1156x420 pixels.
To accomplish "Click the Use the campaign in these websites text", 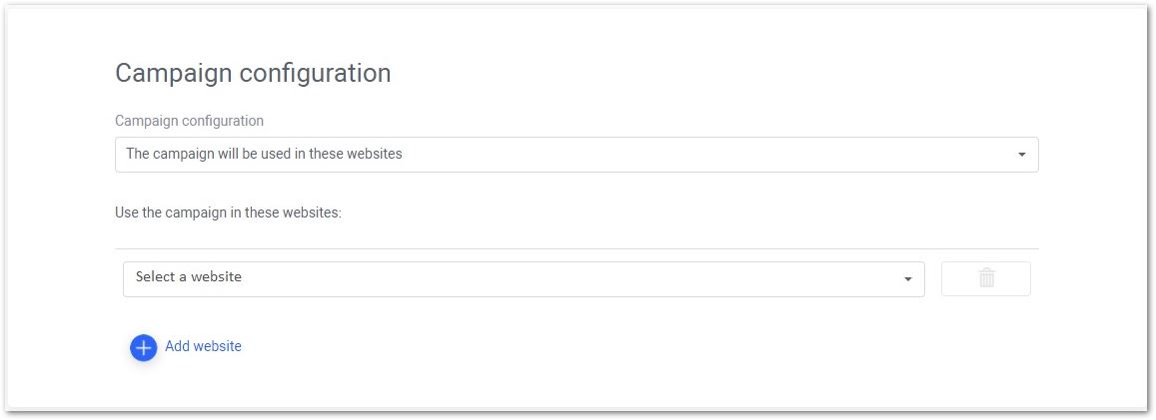I will (229, 212).
